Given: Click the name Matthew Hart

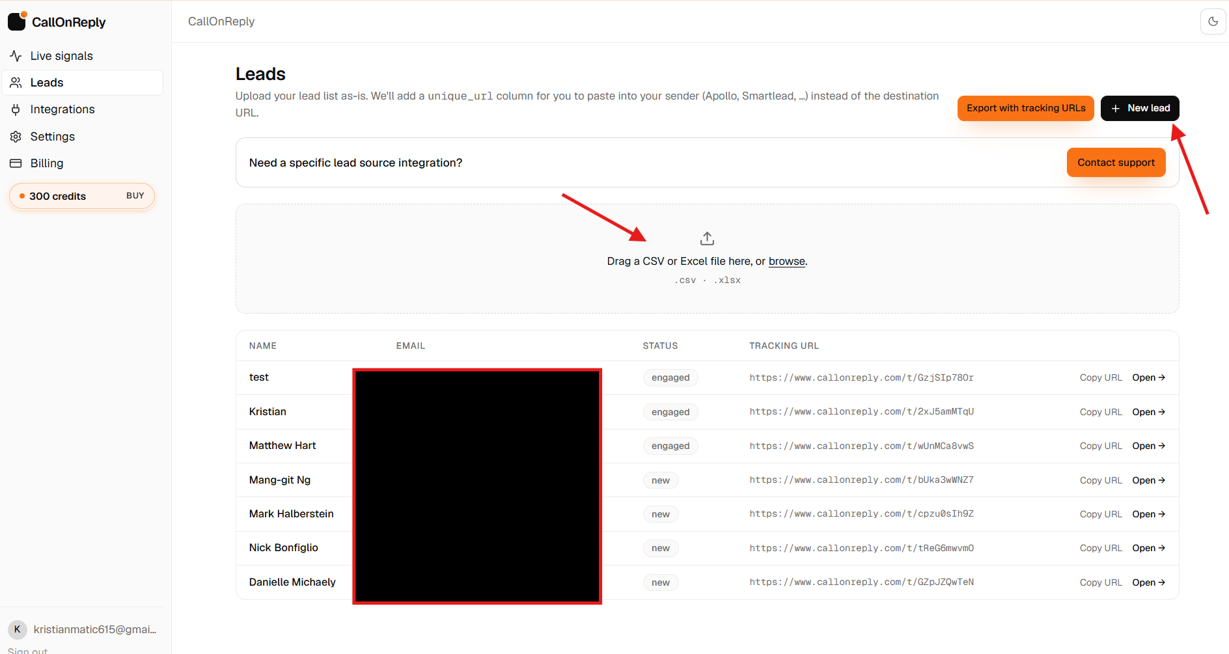Looking at the screenshot, I should [x=283, y=446].
